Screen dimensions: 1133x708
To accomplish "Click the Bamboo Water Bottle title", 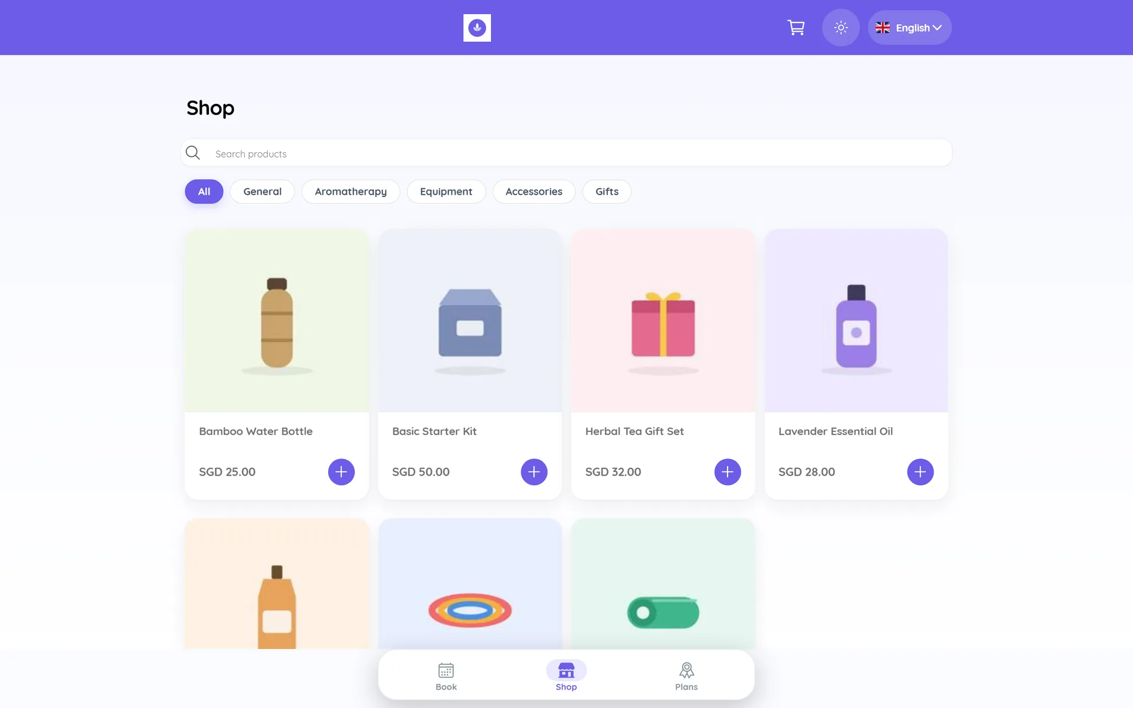I will (x=256, y=431).
